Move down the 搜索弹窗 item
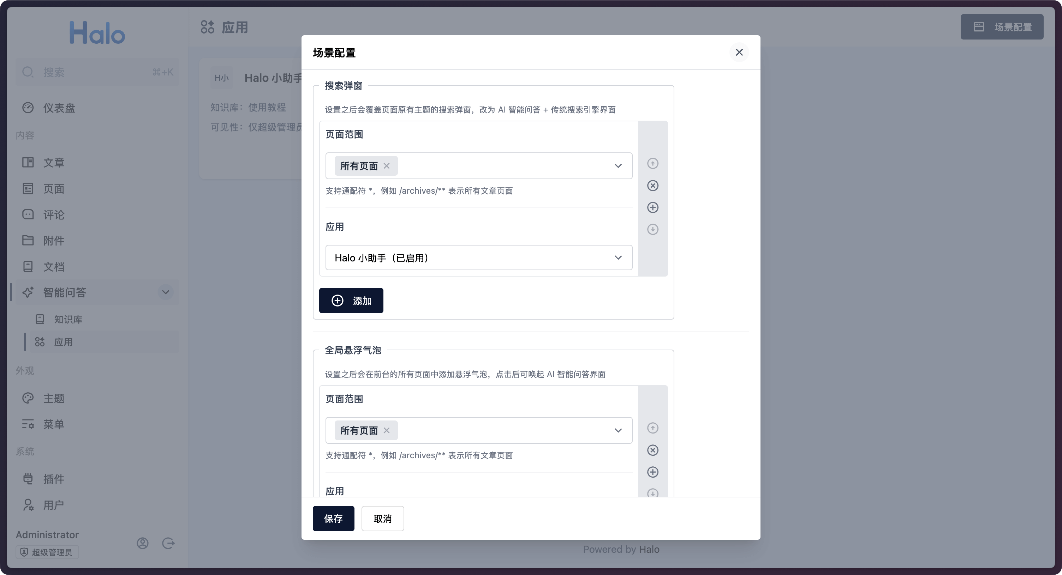This screenshot has height=575, width=1062. [x=652, y=229]
